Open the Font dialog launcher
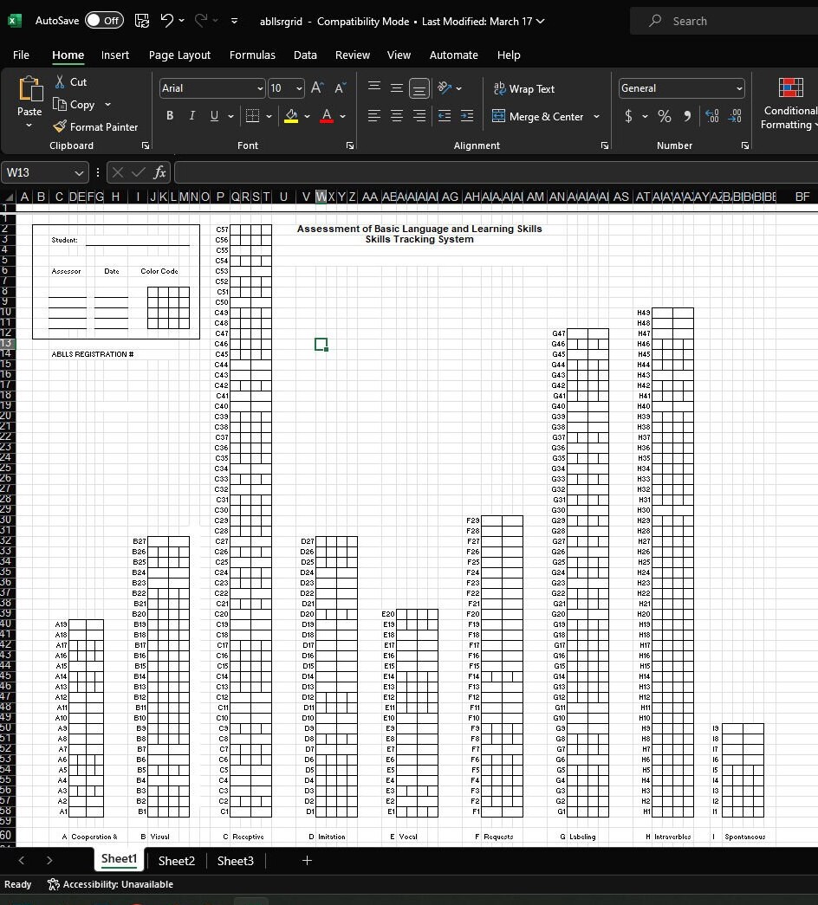 (x=349, y=145)
